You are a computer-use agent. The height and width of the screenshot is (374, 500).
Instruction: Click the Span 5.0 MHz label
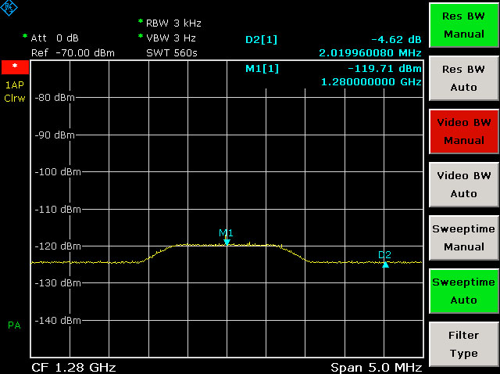[x=377, y=367]
